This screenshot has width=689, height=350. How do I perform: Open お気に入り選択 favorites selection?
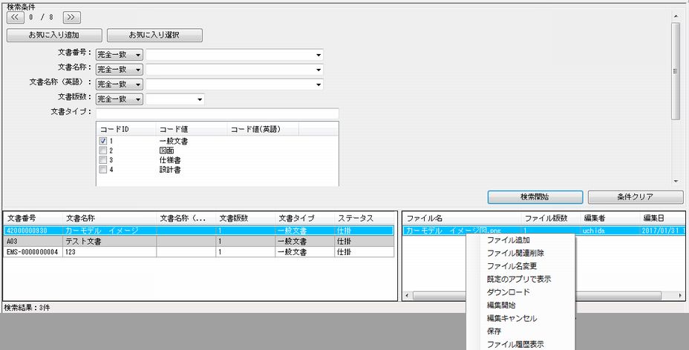(x=154, y=35)
